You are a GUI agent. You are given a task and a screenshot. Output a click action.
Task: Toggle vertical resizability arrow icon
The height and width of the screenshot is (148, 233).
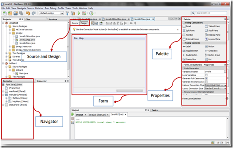click(x=135, y=23)
